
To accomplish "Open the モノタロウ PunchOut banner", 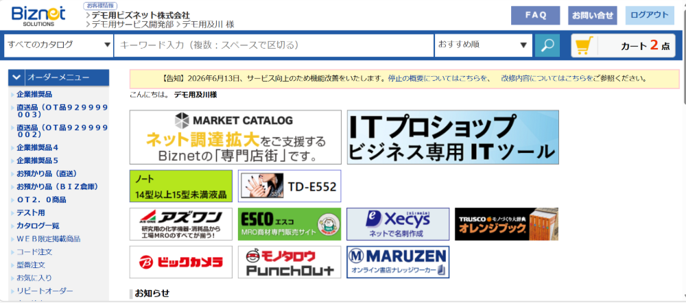I will click(x=289, y=262).
